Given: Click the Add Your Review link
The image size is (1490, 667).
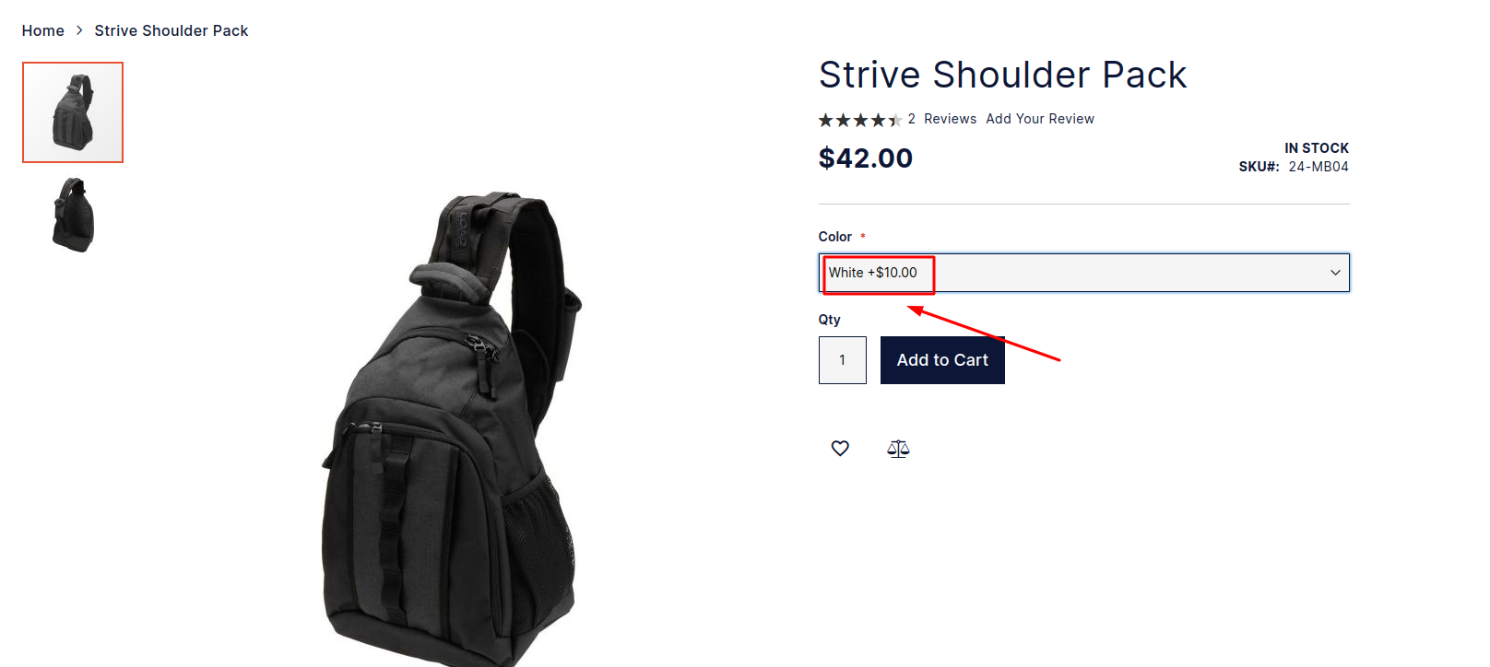Looking at the screenshot, I should pos(1040,119).
